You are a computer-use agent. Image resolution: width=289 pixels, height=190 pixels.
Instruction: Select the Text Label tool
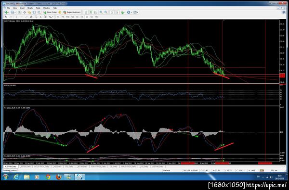pos(45,17)
